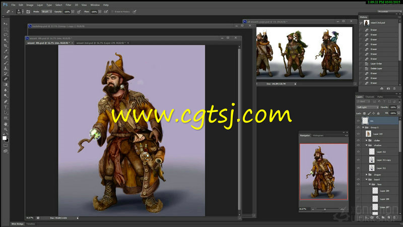This screenshot has width=403, height=227.
Task: Expand the clutter layer group
Action: tap(367, 141)
